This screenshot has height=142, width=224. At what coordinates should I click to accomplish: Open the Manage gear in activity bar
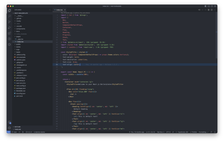click(x=9, y=128)
